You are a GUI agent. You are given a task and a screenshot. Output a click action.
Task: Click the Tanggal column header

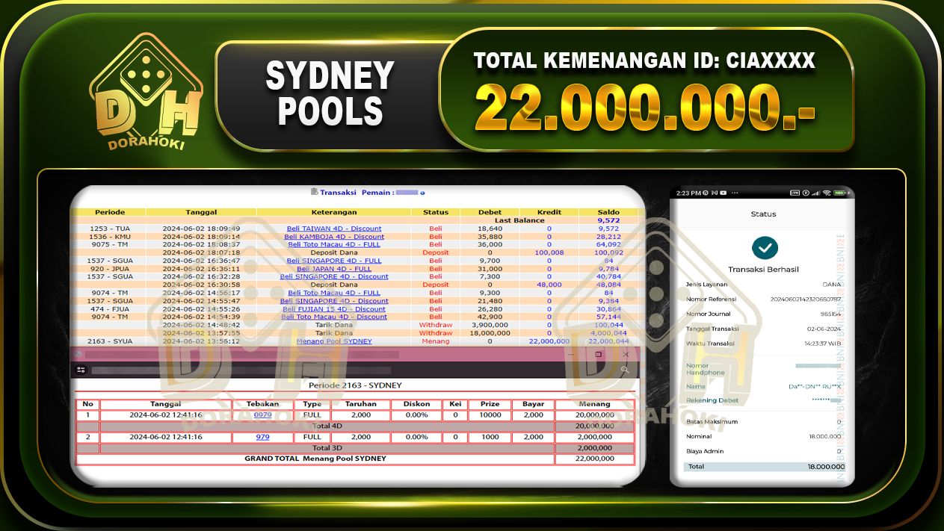pyautogui.click(x=201, y=211)
